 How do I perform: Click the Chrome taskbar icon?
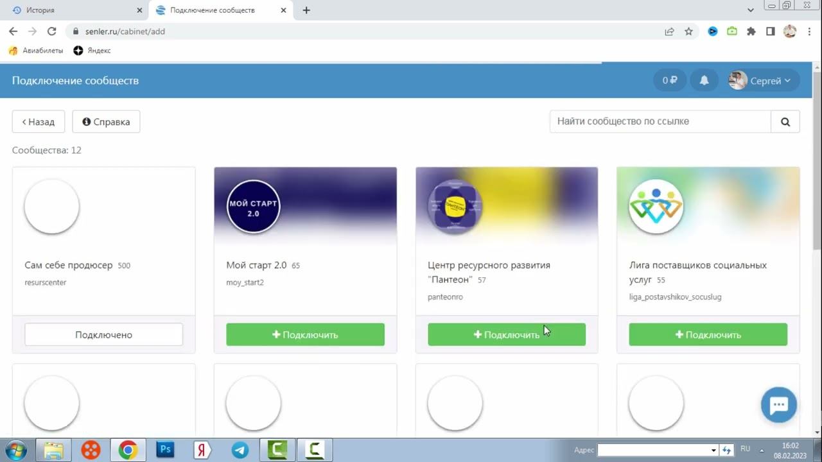click(128, 450)
